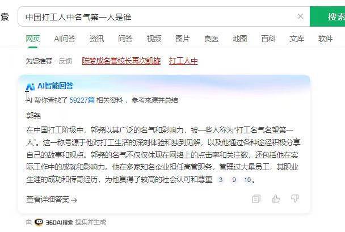Click the 360AI搜索 logo icon
The image size is (345, 232).
[39, 222]
